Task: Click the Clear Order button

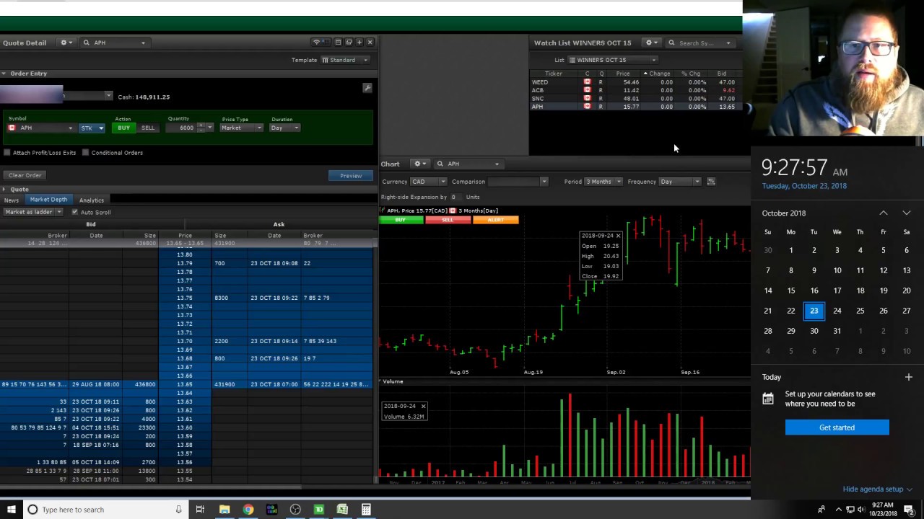Action: pyautogui.click(x=25, y=175)
